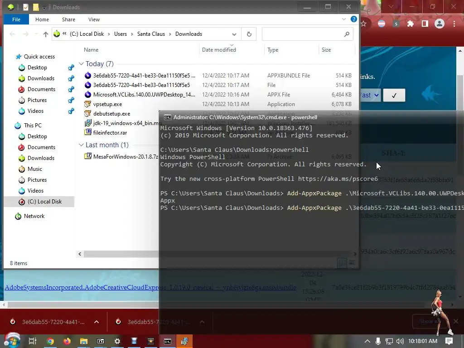
Task: Open Music under This PC
Action: pyautogui.click(x=34, y=169)
